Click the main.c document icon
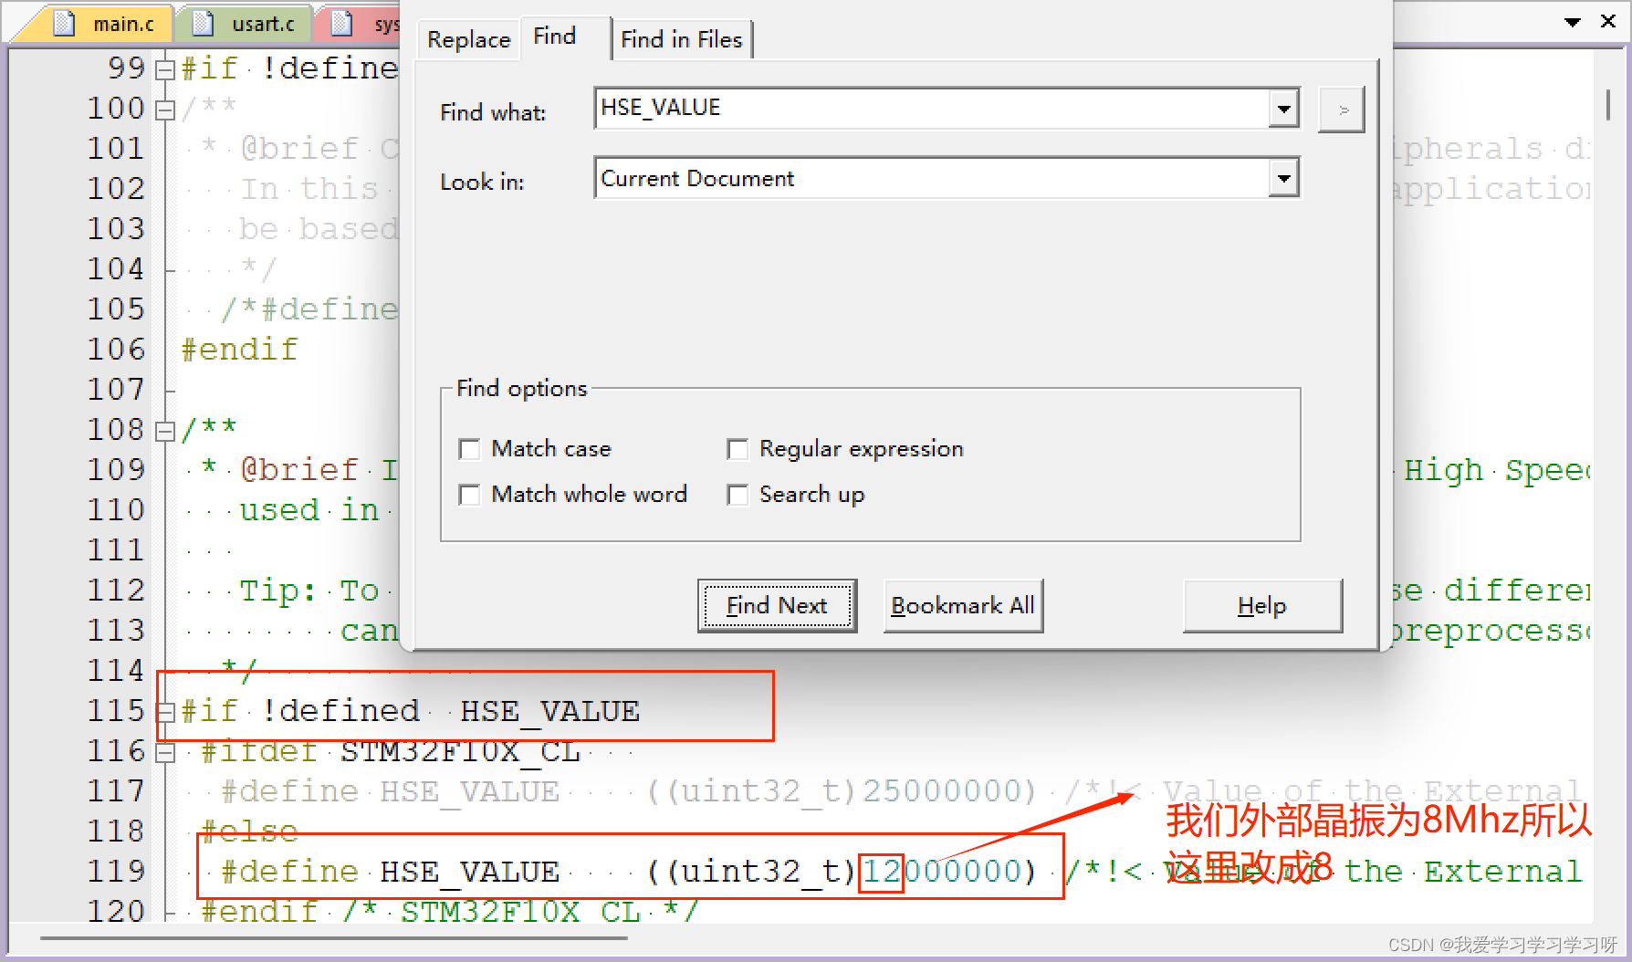1632x962 pixels. click(x=64, y=23)
